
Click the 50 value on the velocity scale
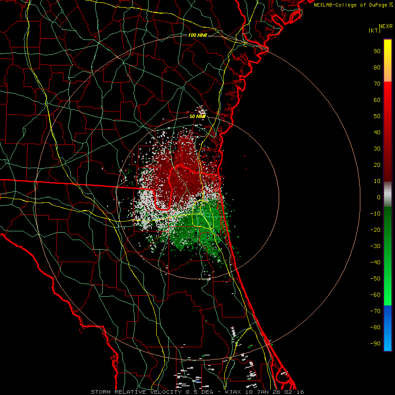pyautogui.click(x=377, y=116)
